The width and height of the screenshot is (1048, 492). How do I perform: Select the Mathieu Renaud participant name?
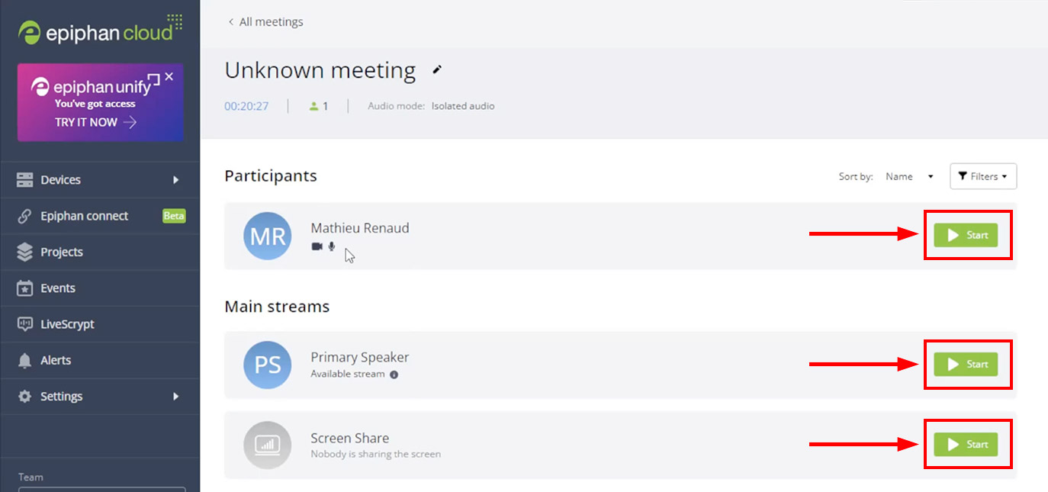pyautogui.click(x=360, y=228)
